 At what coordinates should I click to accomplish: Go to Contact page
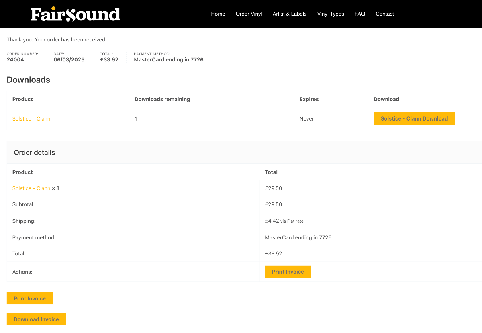pos(385,14)
